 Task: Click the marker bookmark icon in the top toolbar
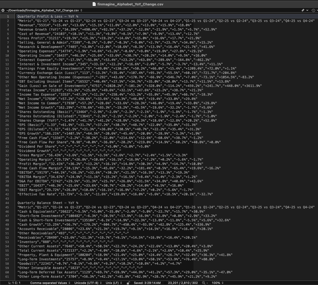coord(303,10)
